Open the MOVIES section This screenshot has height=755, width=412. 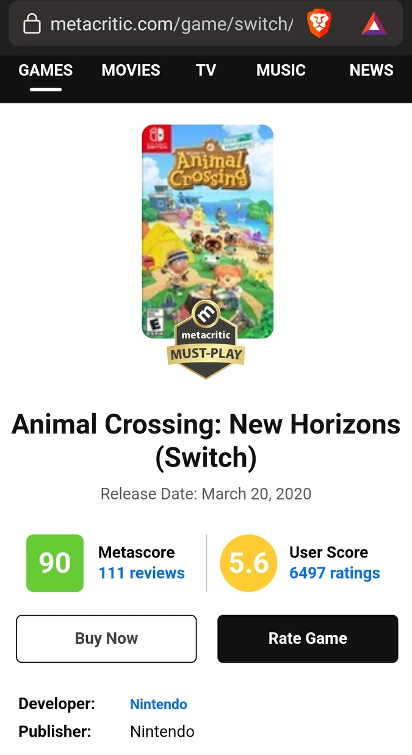pyautogui.click(x=131, y=70)
